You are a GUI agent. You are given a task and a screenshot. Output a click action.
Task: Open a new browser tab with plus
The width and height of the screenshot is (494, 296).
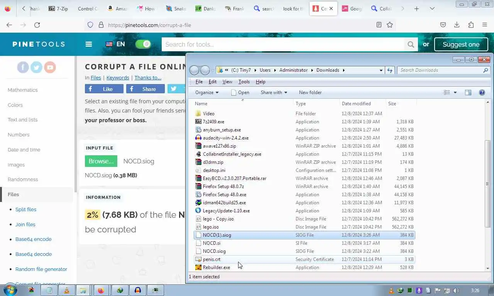tap(416, 8)
